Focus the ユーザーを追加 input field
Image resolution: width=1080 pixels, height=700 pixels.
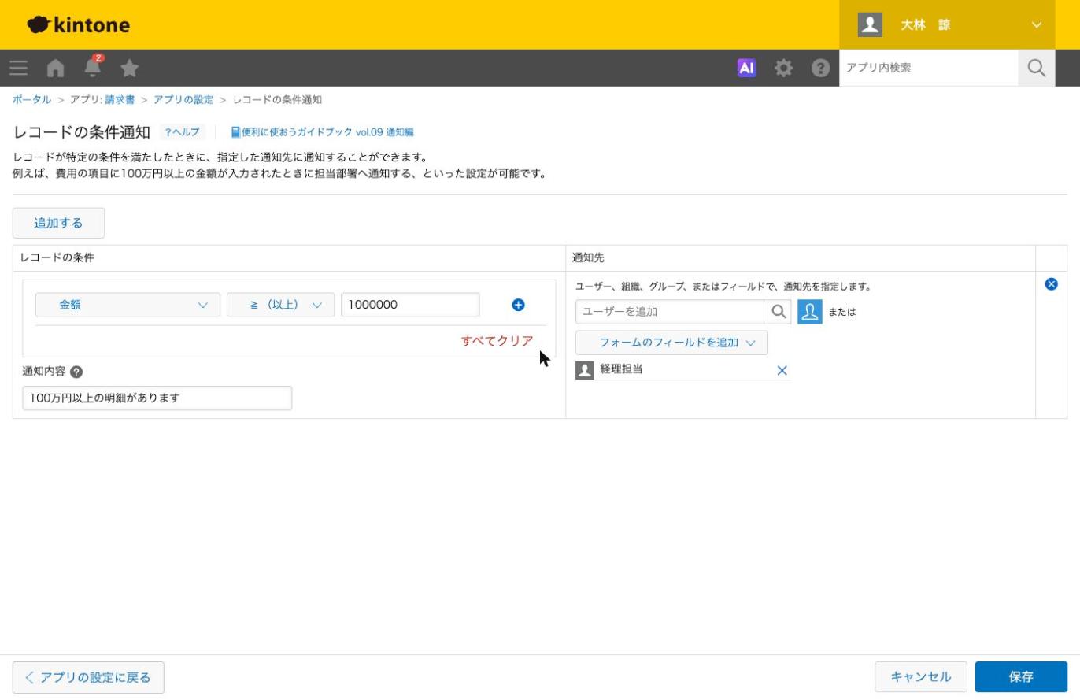(x=671, y=312)
